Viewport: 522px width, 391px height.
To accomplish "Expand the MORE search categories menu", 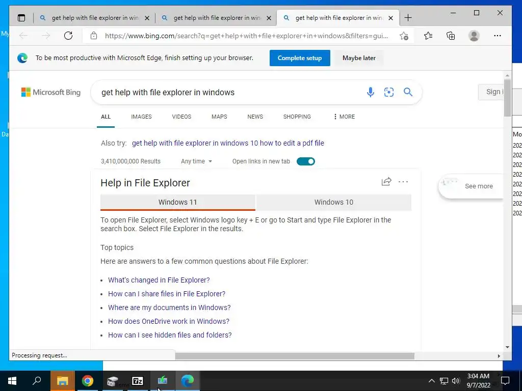I will pos(344,117).
